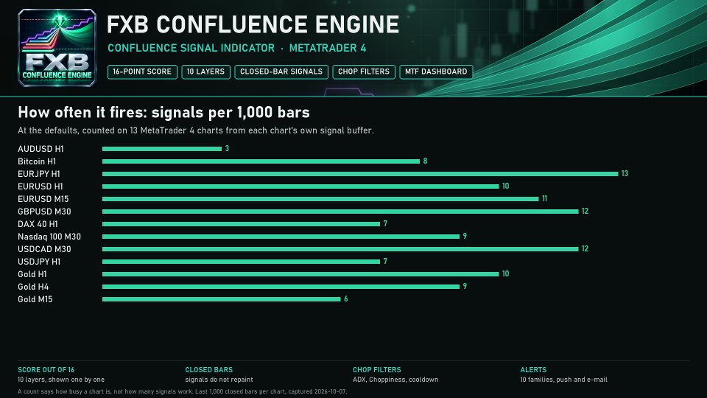Screen dimensions: 707x398
Task: Click the CONFLUENCE SIGNAL INDICATOR subtitle text
Action: click(191, 48)
